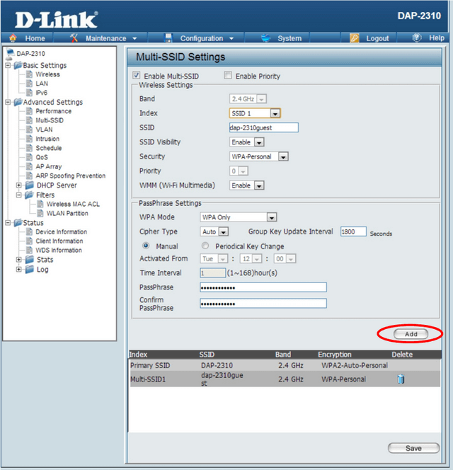
Task: Click the Group Key Update Interval field
Action: tap(353, 231)
